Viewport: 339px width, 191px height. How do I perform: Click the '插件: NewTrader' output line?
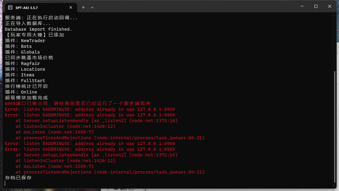(x=25, y=41)
